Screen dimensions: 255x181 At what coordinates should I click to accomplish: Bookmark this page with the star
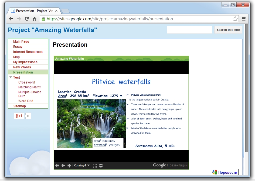tap(235, 19)
